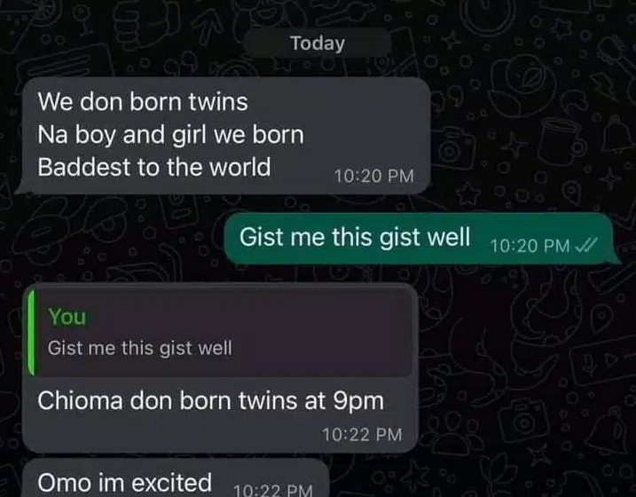Tap the double-check read receipt icon

(x=586, y=245)
